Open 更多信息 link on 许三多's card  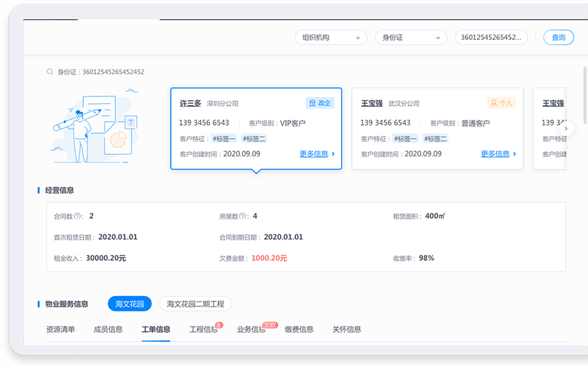tap(317, 154)
